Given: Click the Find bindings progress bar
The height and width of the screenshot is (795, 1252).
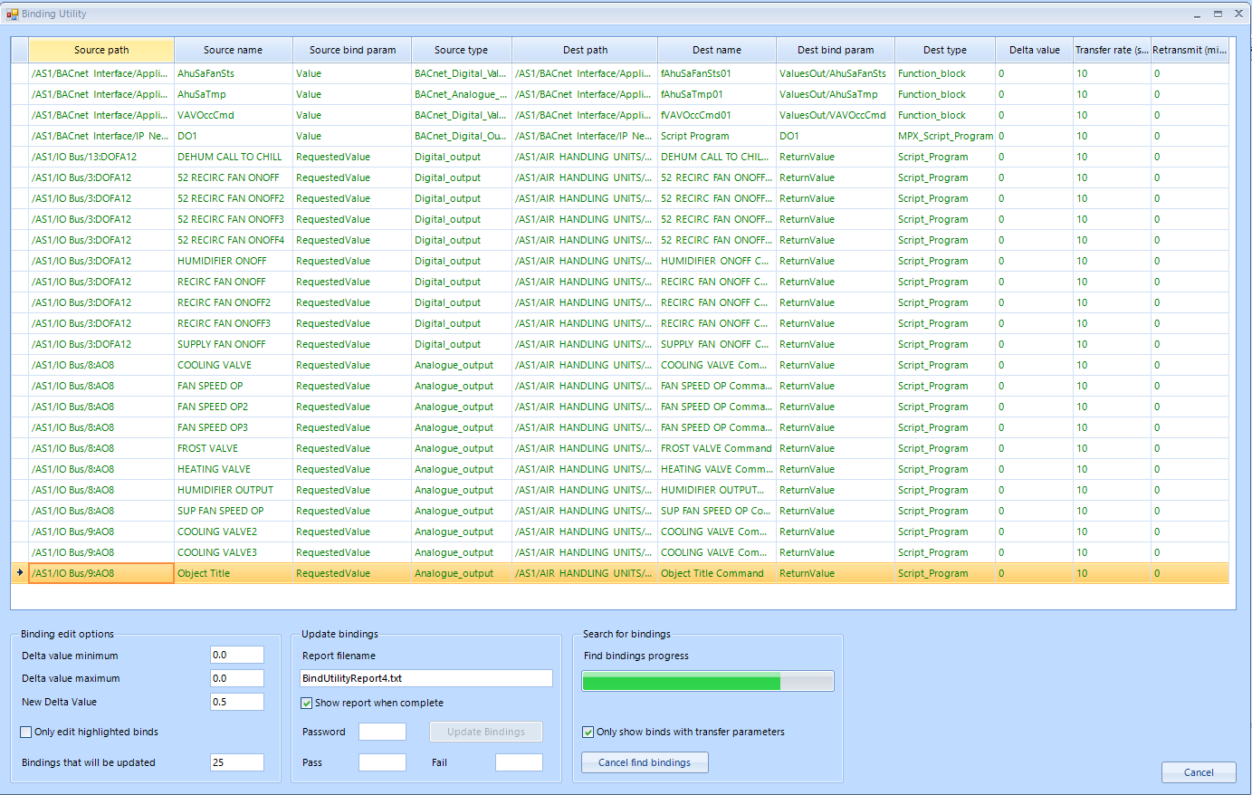Looking at the screenshot, I should pyautogui.click(x=707, y=682).
